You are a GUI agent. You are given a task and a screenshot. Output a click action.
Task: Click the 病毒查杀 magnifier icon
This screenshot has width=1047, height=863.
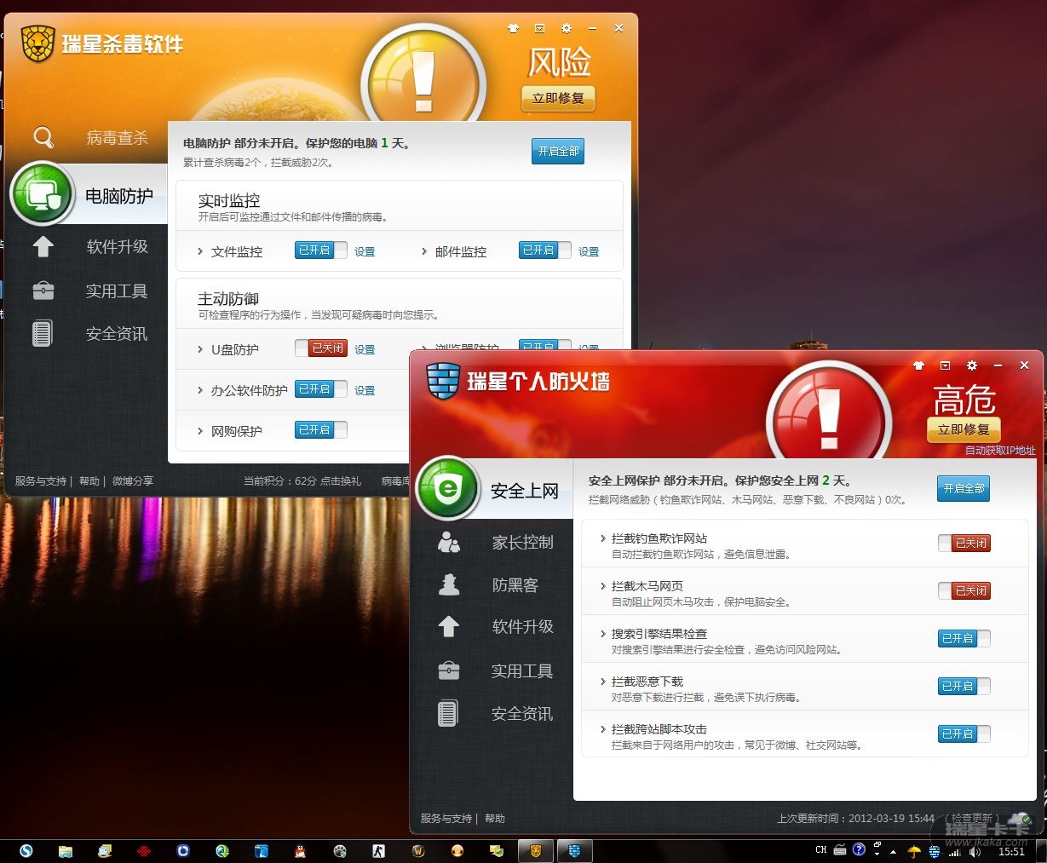click(x=43, y=137)
